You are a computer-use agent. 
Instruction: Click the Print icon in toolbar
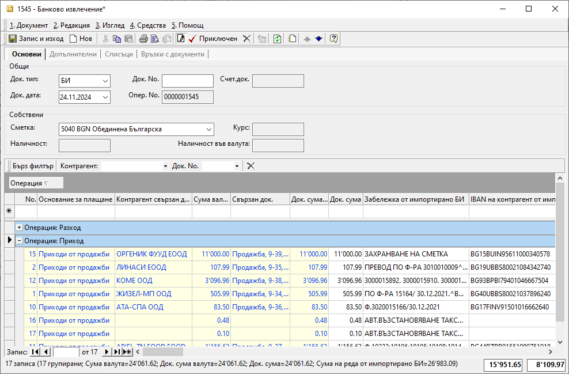[x=143, y=39]
